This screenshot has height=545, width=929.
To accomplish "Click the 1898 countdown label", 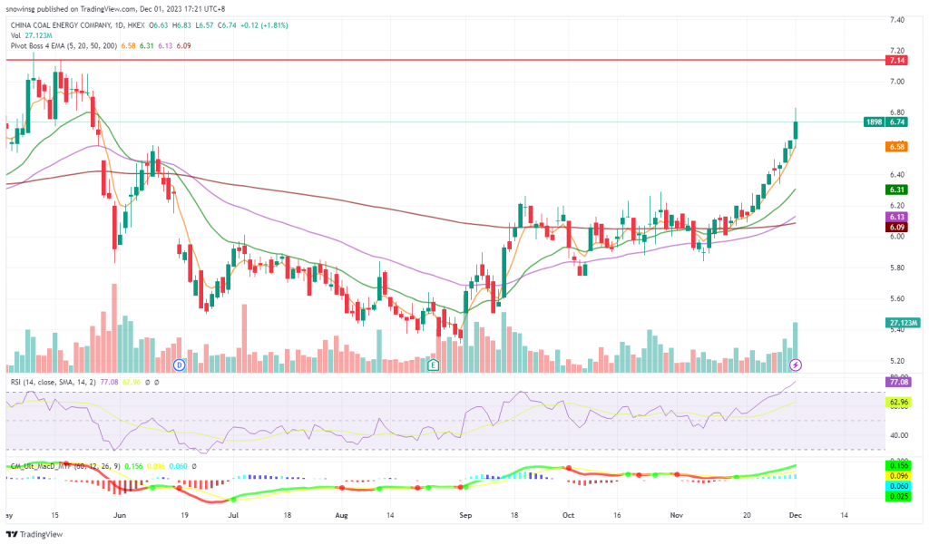I will [874, 122].
